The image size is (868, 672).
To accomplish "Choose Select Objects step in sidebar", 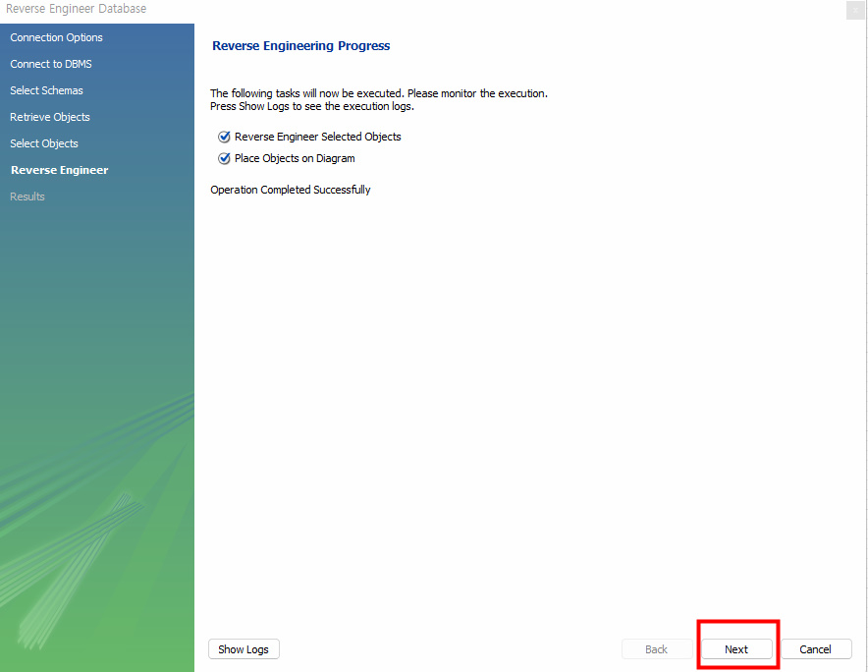I will [44, 143].
